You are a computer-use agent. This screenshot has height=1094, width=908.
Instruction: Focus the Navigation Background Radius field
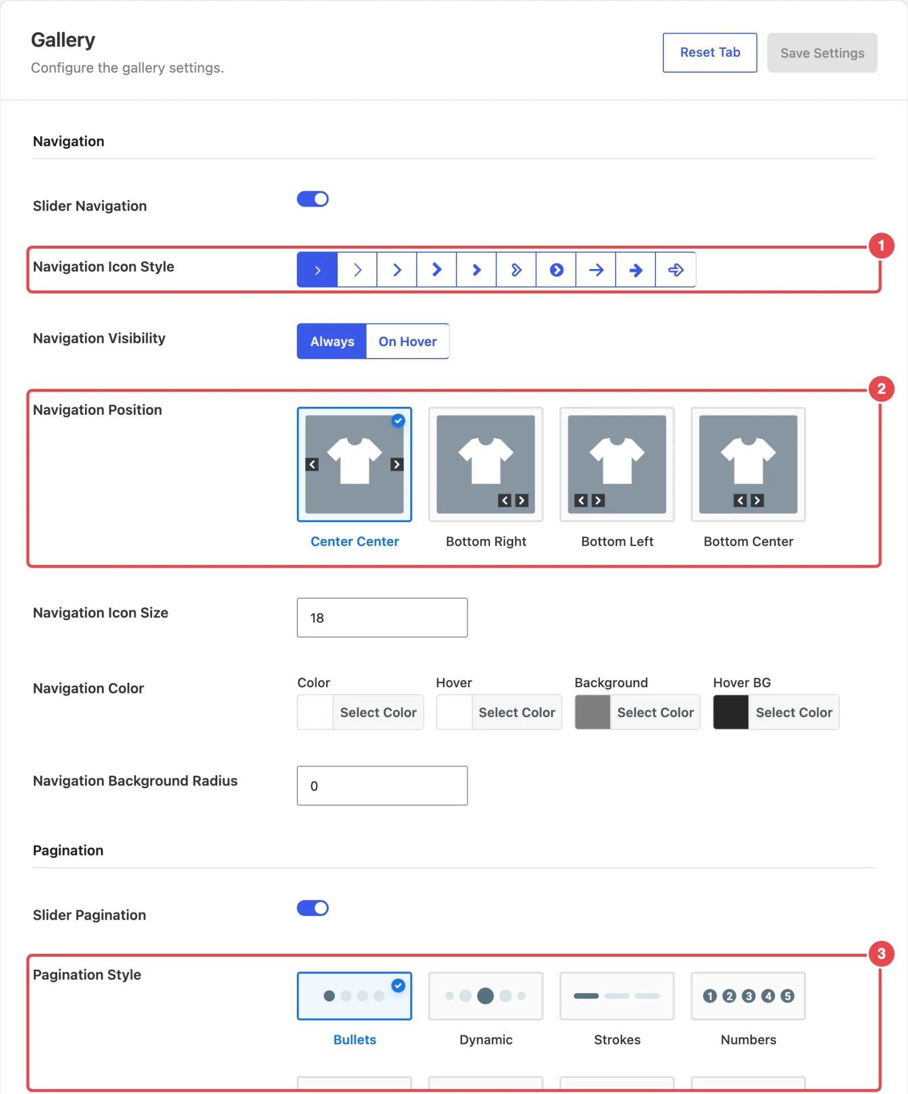(x=382, y=786)
